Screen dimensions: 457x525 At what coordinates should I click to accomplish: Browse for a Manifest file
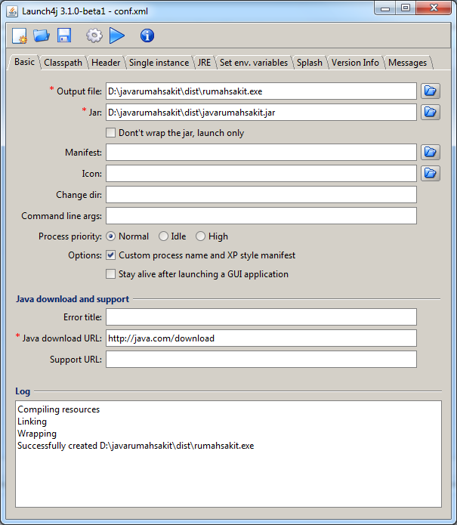431,153
